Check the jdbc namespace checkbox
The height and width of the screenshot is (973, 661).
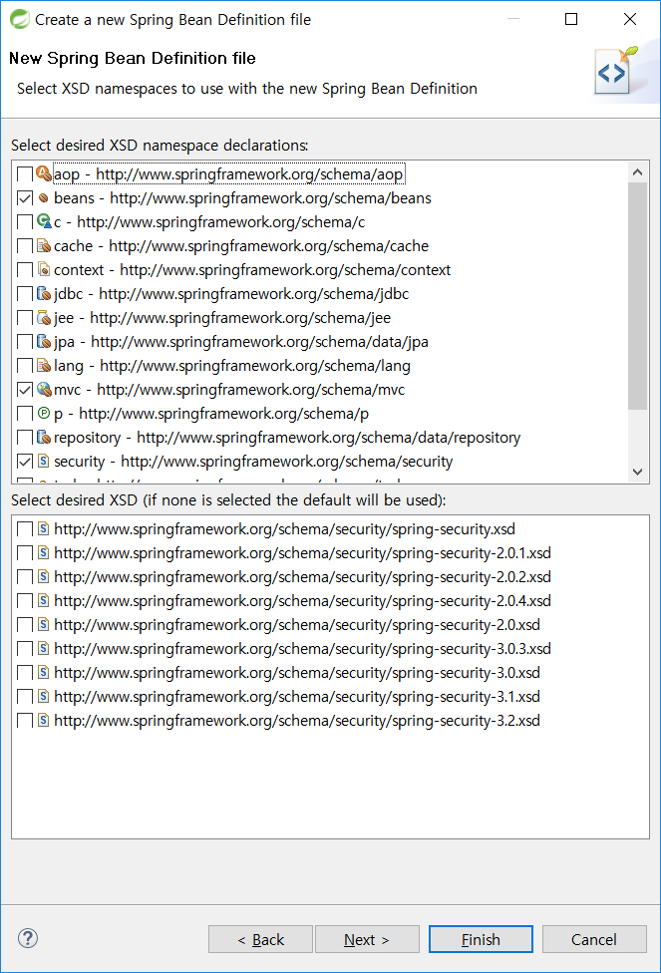(25, 294)
